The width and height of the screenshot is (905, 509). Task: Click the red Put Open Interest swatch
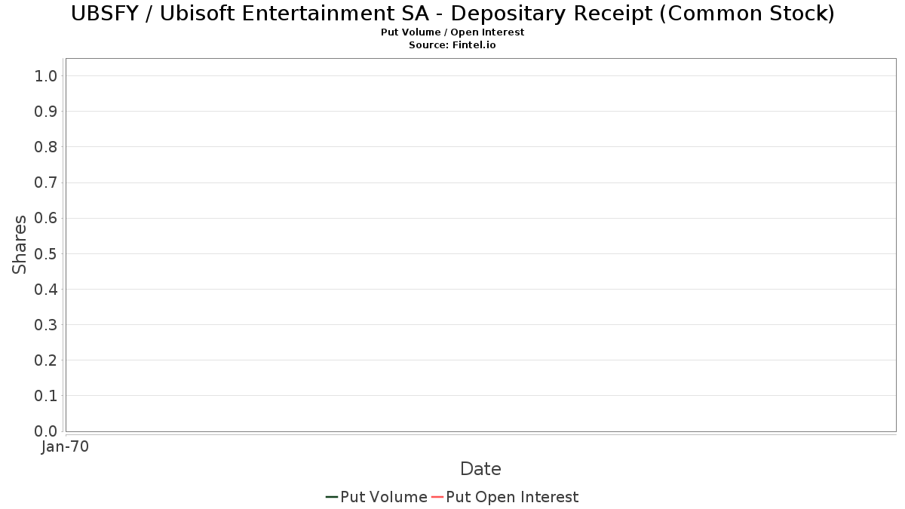(x=437, y=497)
